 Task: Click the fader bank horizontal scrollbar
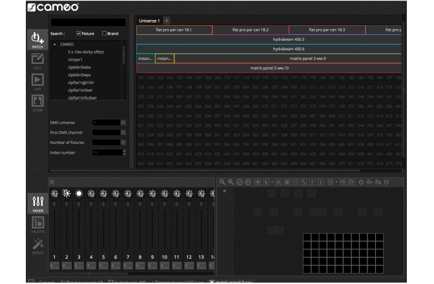88,274
